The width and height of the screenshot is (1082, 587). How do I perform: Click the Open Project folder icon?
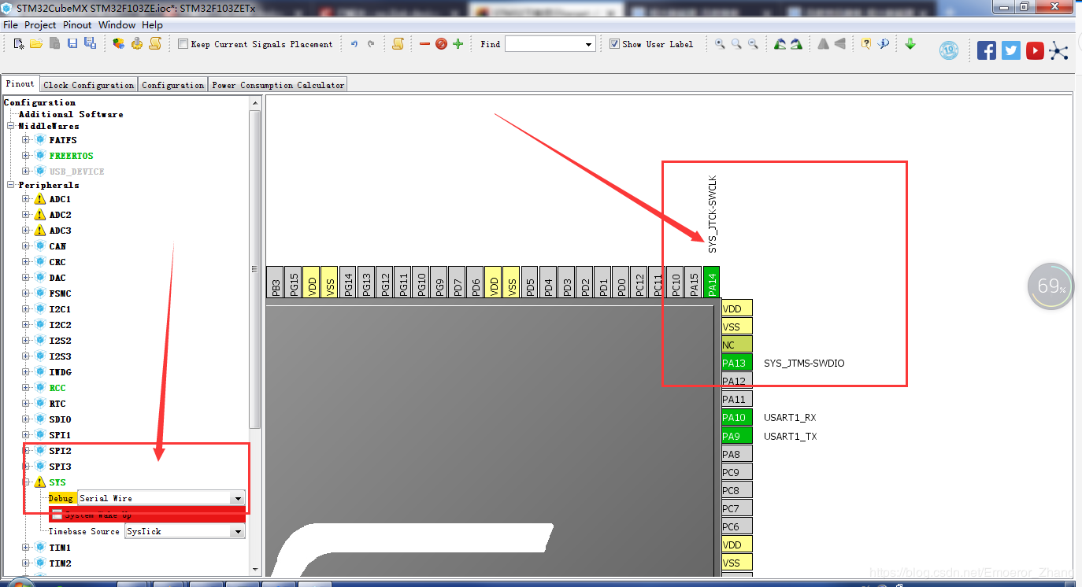[x=36, y=44]
